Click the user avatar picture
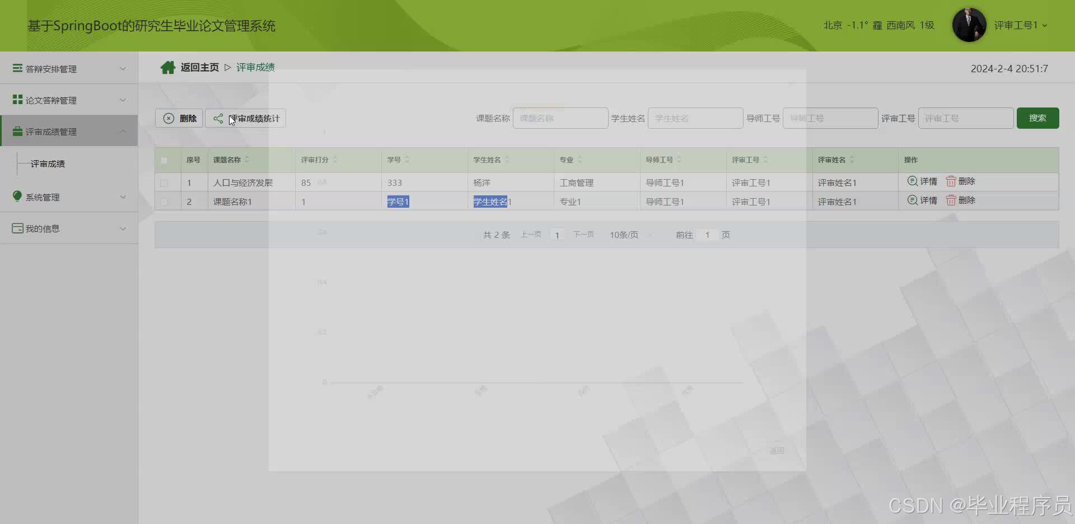Viewport: 1075px width, 524px height. (x=969, y=25)
